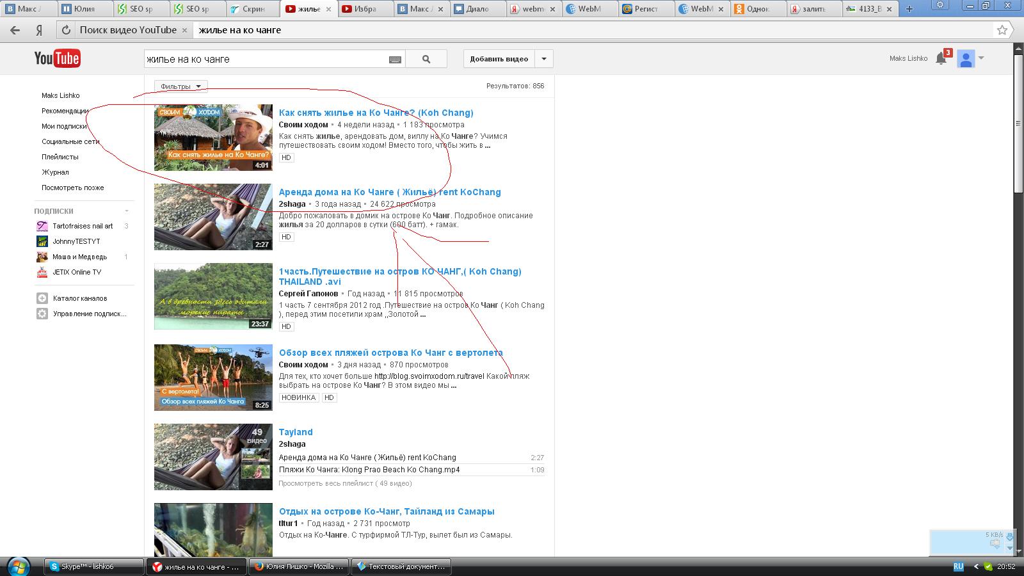Click the Управление подписками gear icon
The width and height of the screenshot is (1024, 576).
tap(42, 314)
